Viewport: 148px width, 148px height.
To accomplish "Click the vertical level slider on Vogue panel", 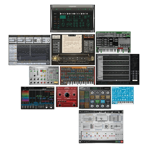I will click(38, 73).
